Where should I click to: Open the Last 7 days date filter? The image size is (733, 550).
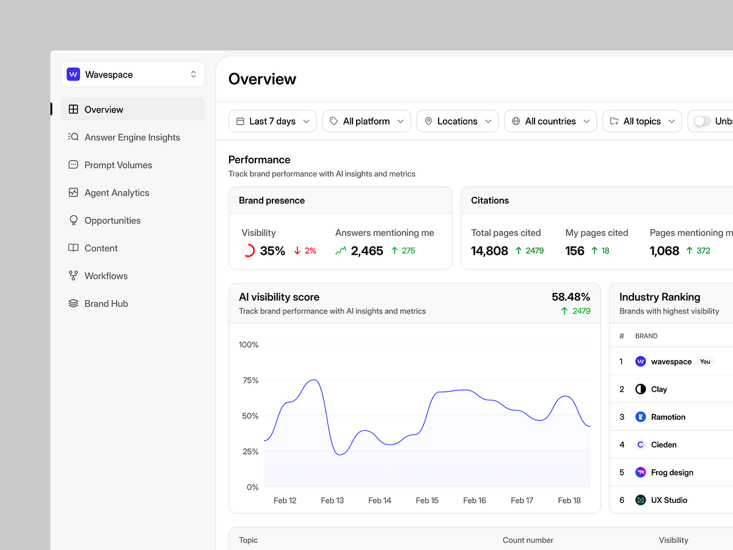tap(272, 121)
